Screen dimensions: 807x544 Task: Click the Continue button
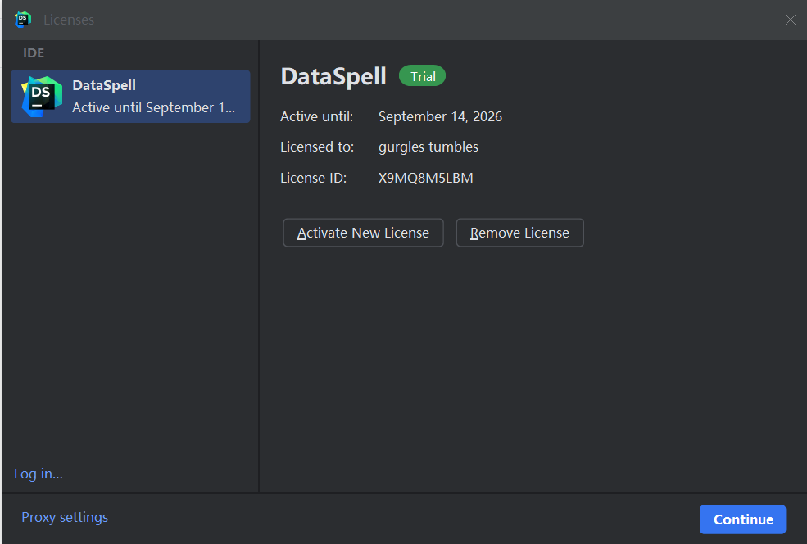pyautogui.click(x=742, y=519)
